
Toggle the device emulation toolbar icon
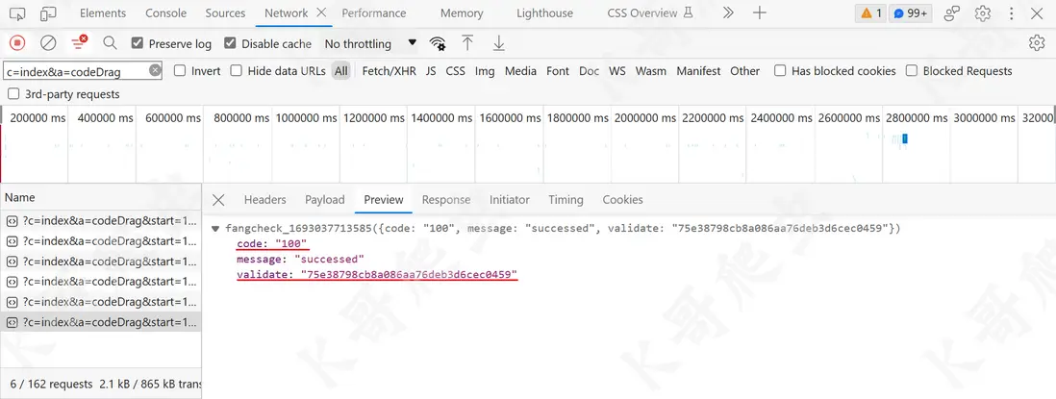tap(48, 13)
